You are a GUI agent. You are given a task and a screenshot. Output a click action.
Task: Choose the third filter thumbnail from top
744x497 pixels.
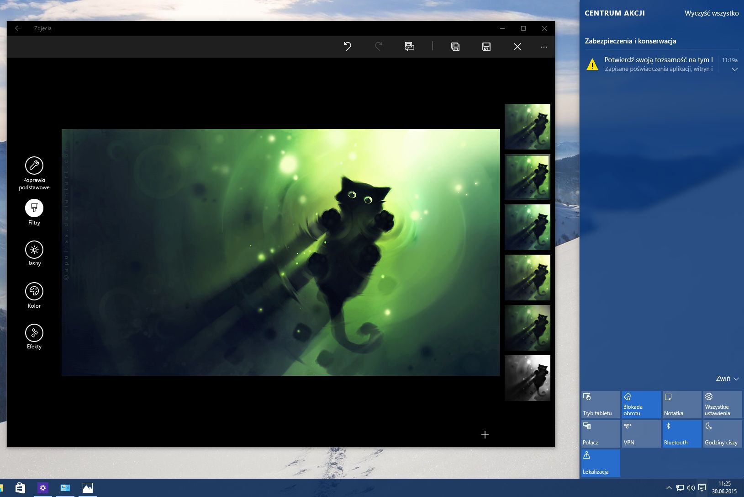click(x=528, y=227)
